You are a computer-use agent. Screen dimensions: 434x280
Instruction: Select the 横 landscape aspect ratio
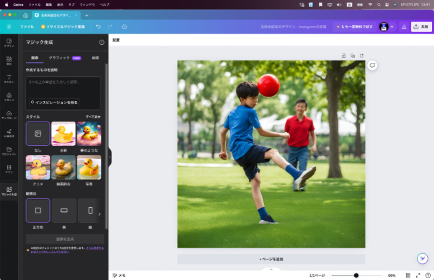(64, 211)
